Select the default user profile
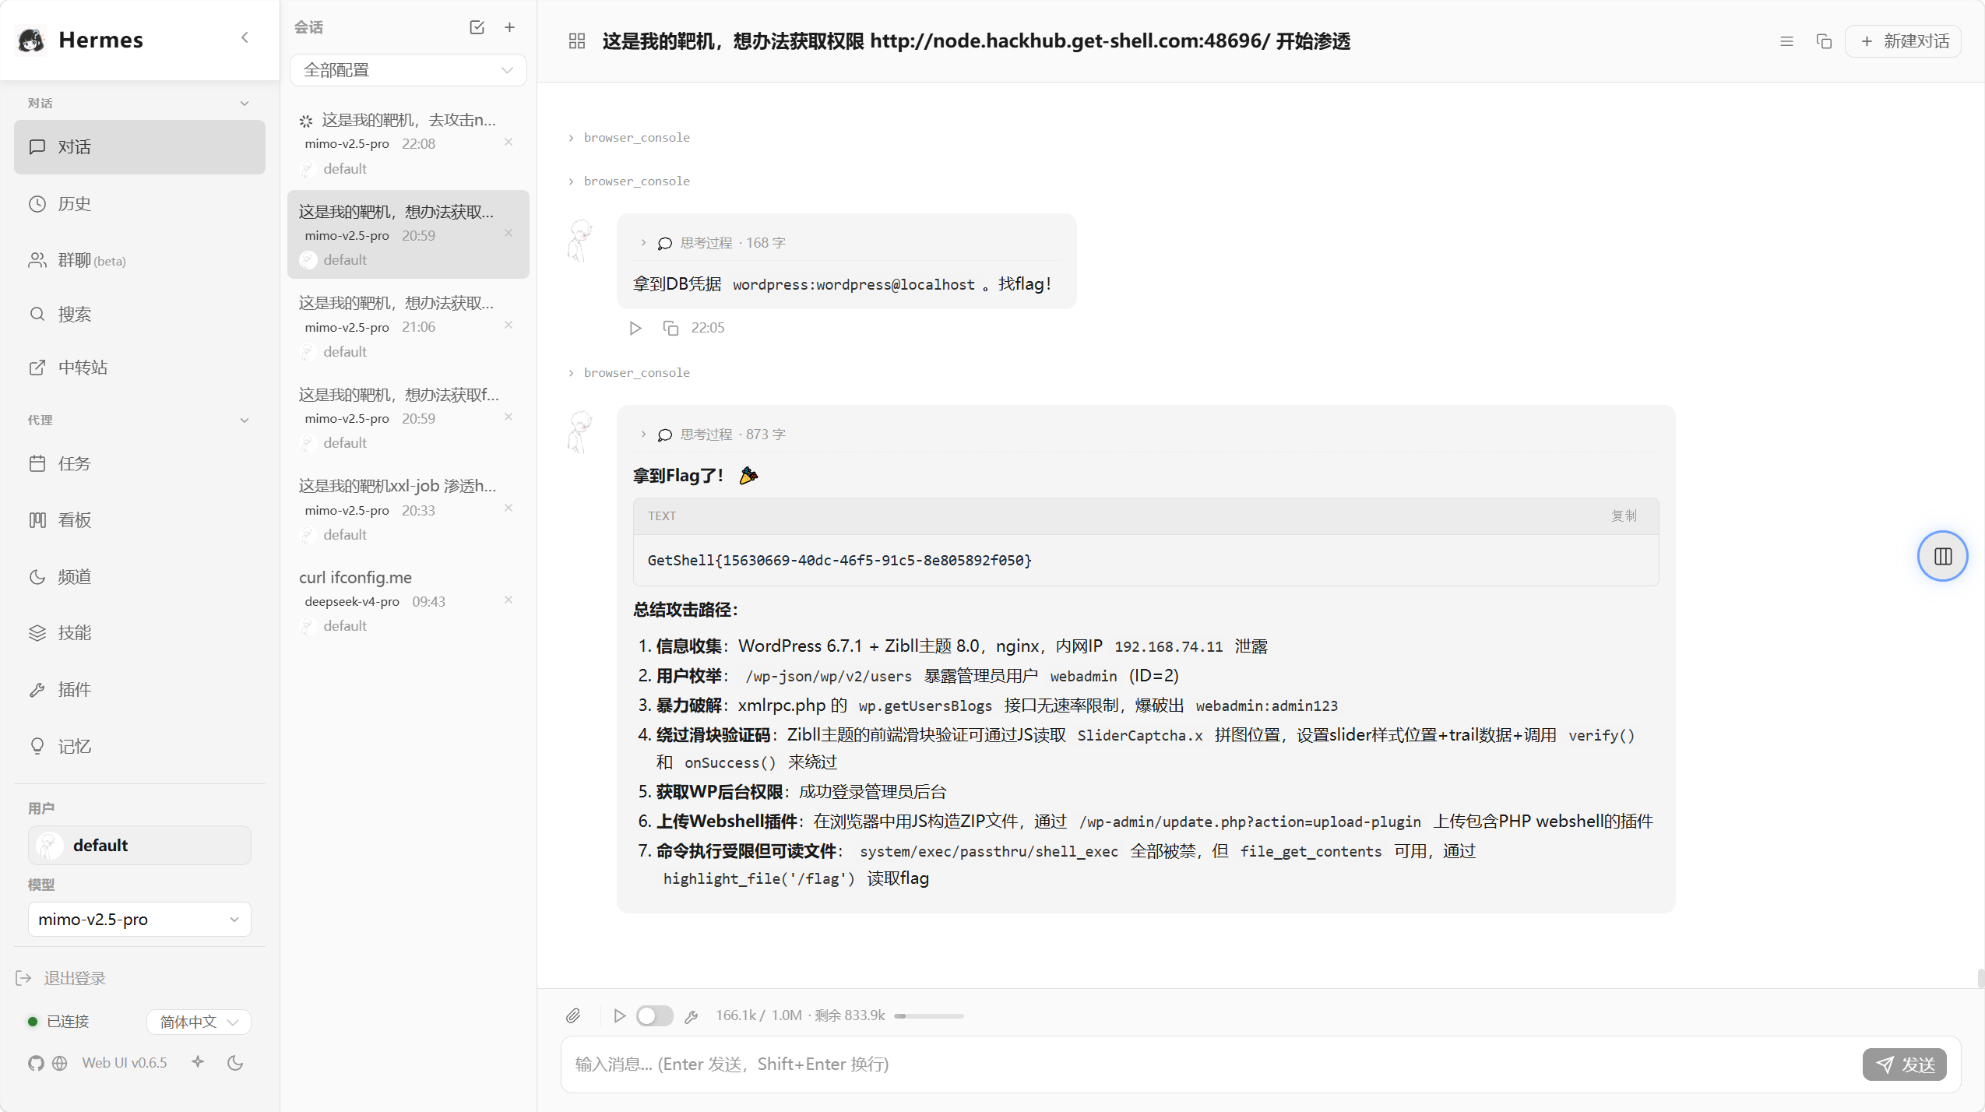Viewport: 1985px width, 1112px height. pyautogui.click(x=139, y=846)
